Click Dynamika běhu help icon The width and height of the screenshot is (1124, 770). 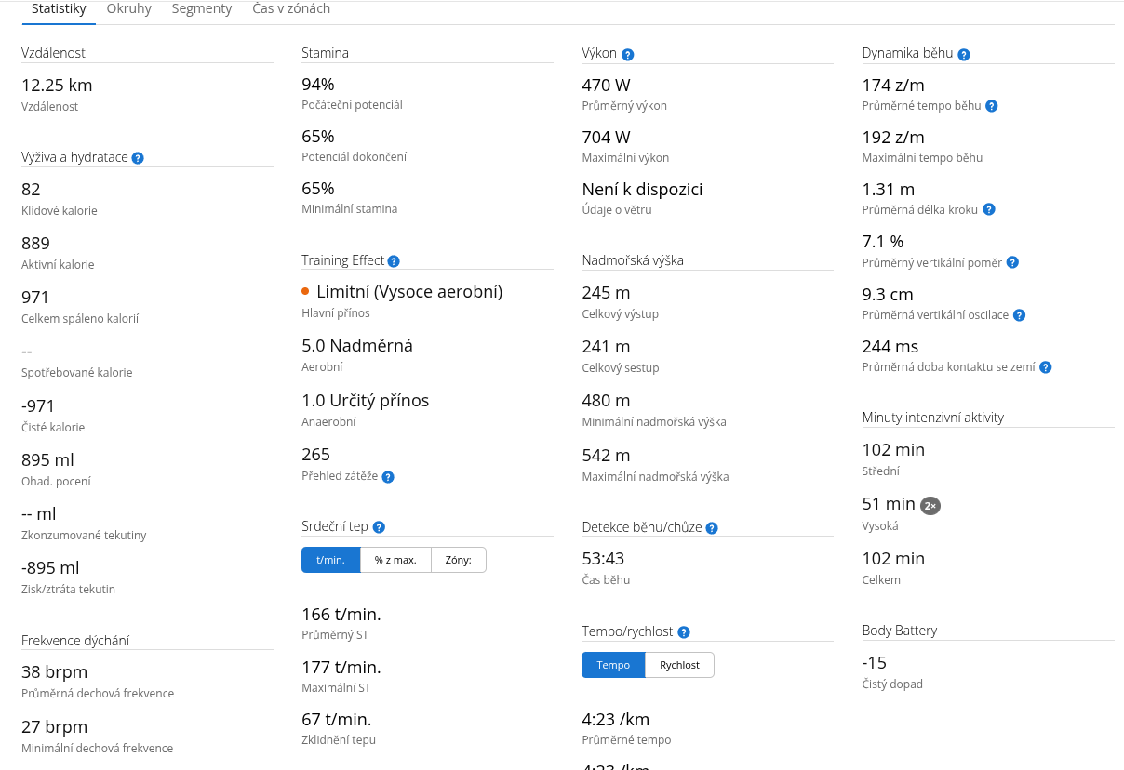point(964,55)
